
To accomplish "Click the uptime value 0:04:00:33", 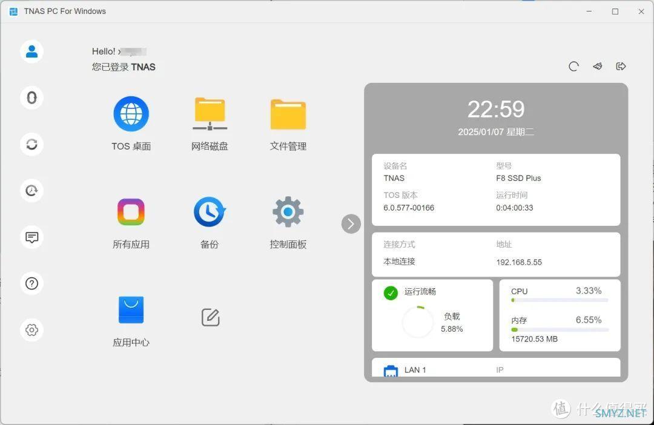I will point(514,208).
